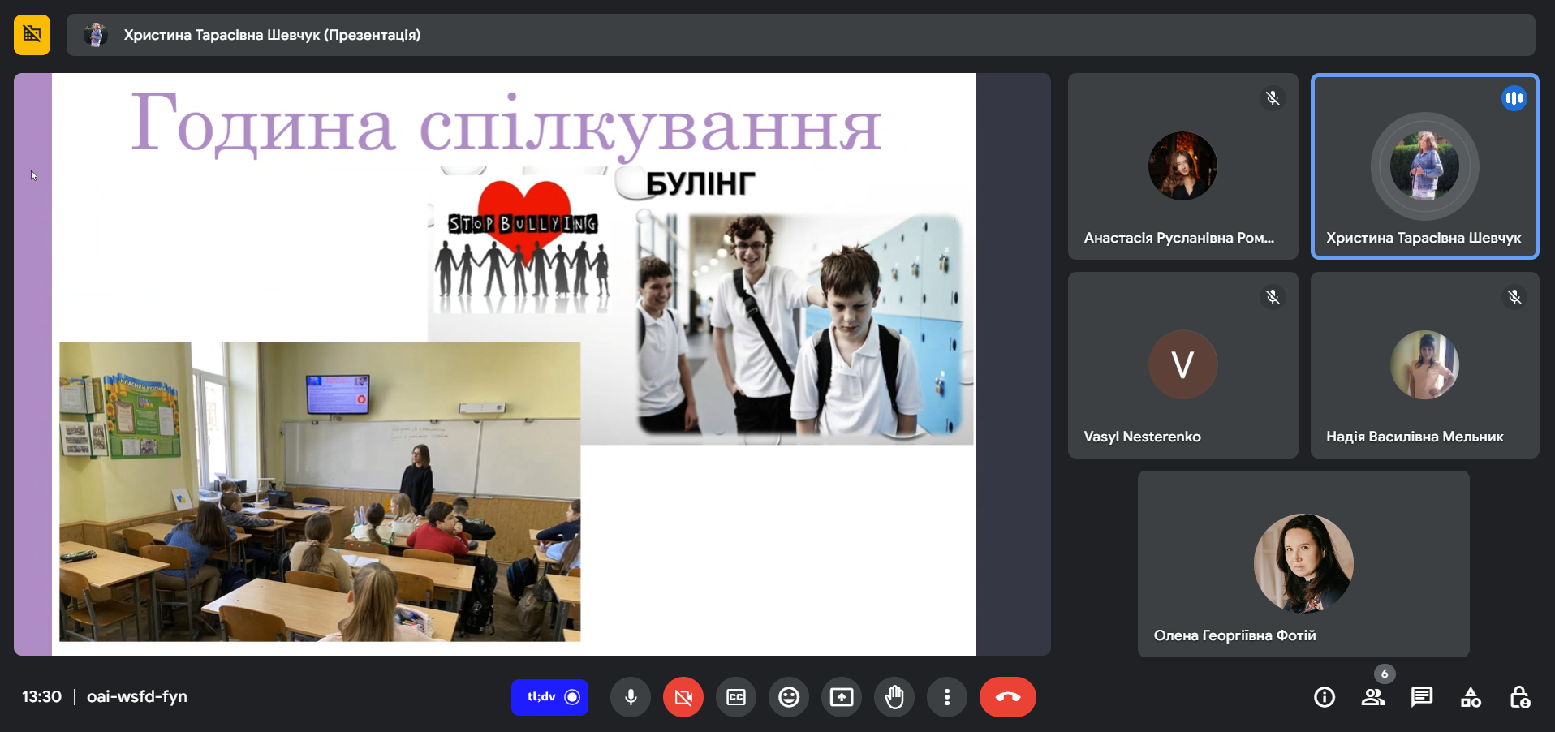Click the tl;dv recording button
The width and height of the screenshot is (1555, 732).
click(549, 697)
